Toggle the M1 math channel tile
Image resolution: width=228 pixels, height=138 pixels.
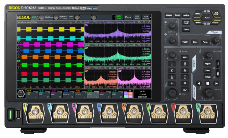pos(126,94)
